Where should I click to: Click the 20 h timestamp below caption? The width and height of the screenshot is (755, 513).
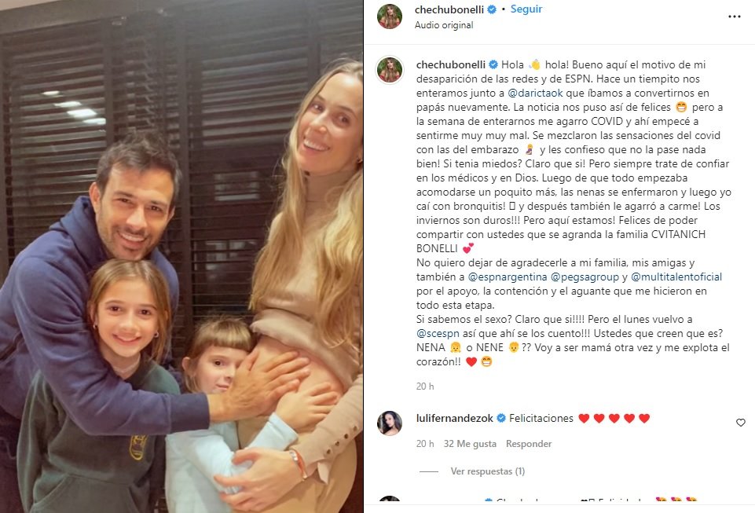coord(425,387)
